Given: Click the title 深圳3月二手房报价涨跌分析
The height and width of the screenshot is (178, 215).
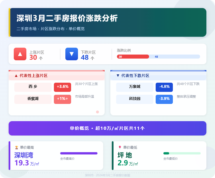Looking at the screenshot, I should pyautogui.click(x=67, y=18).
